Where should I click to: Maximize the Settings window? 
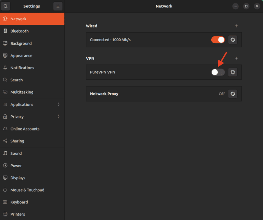pos(246,6)
